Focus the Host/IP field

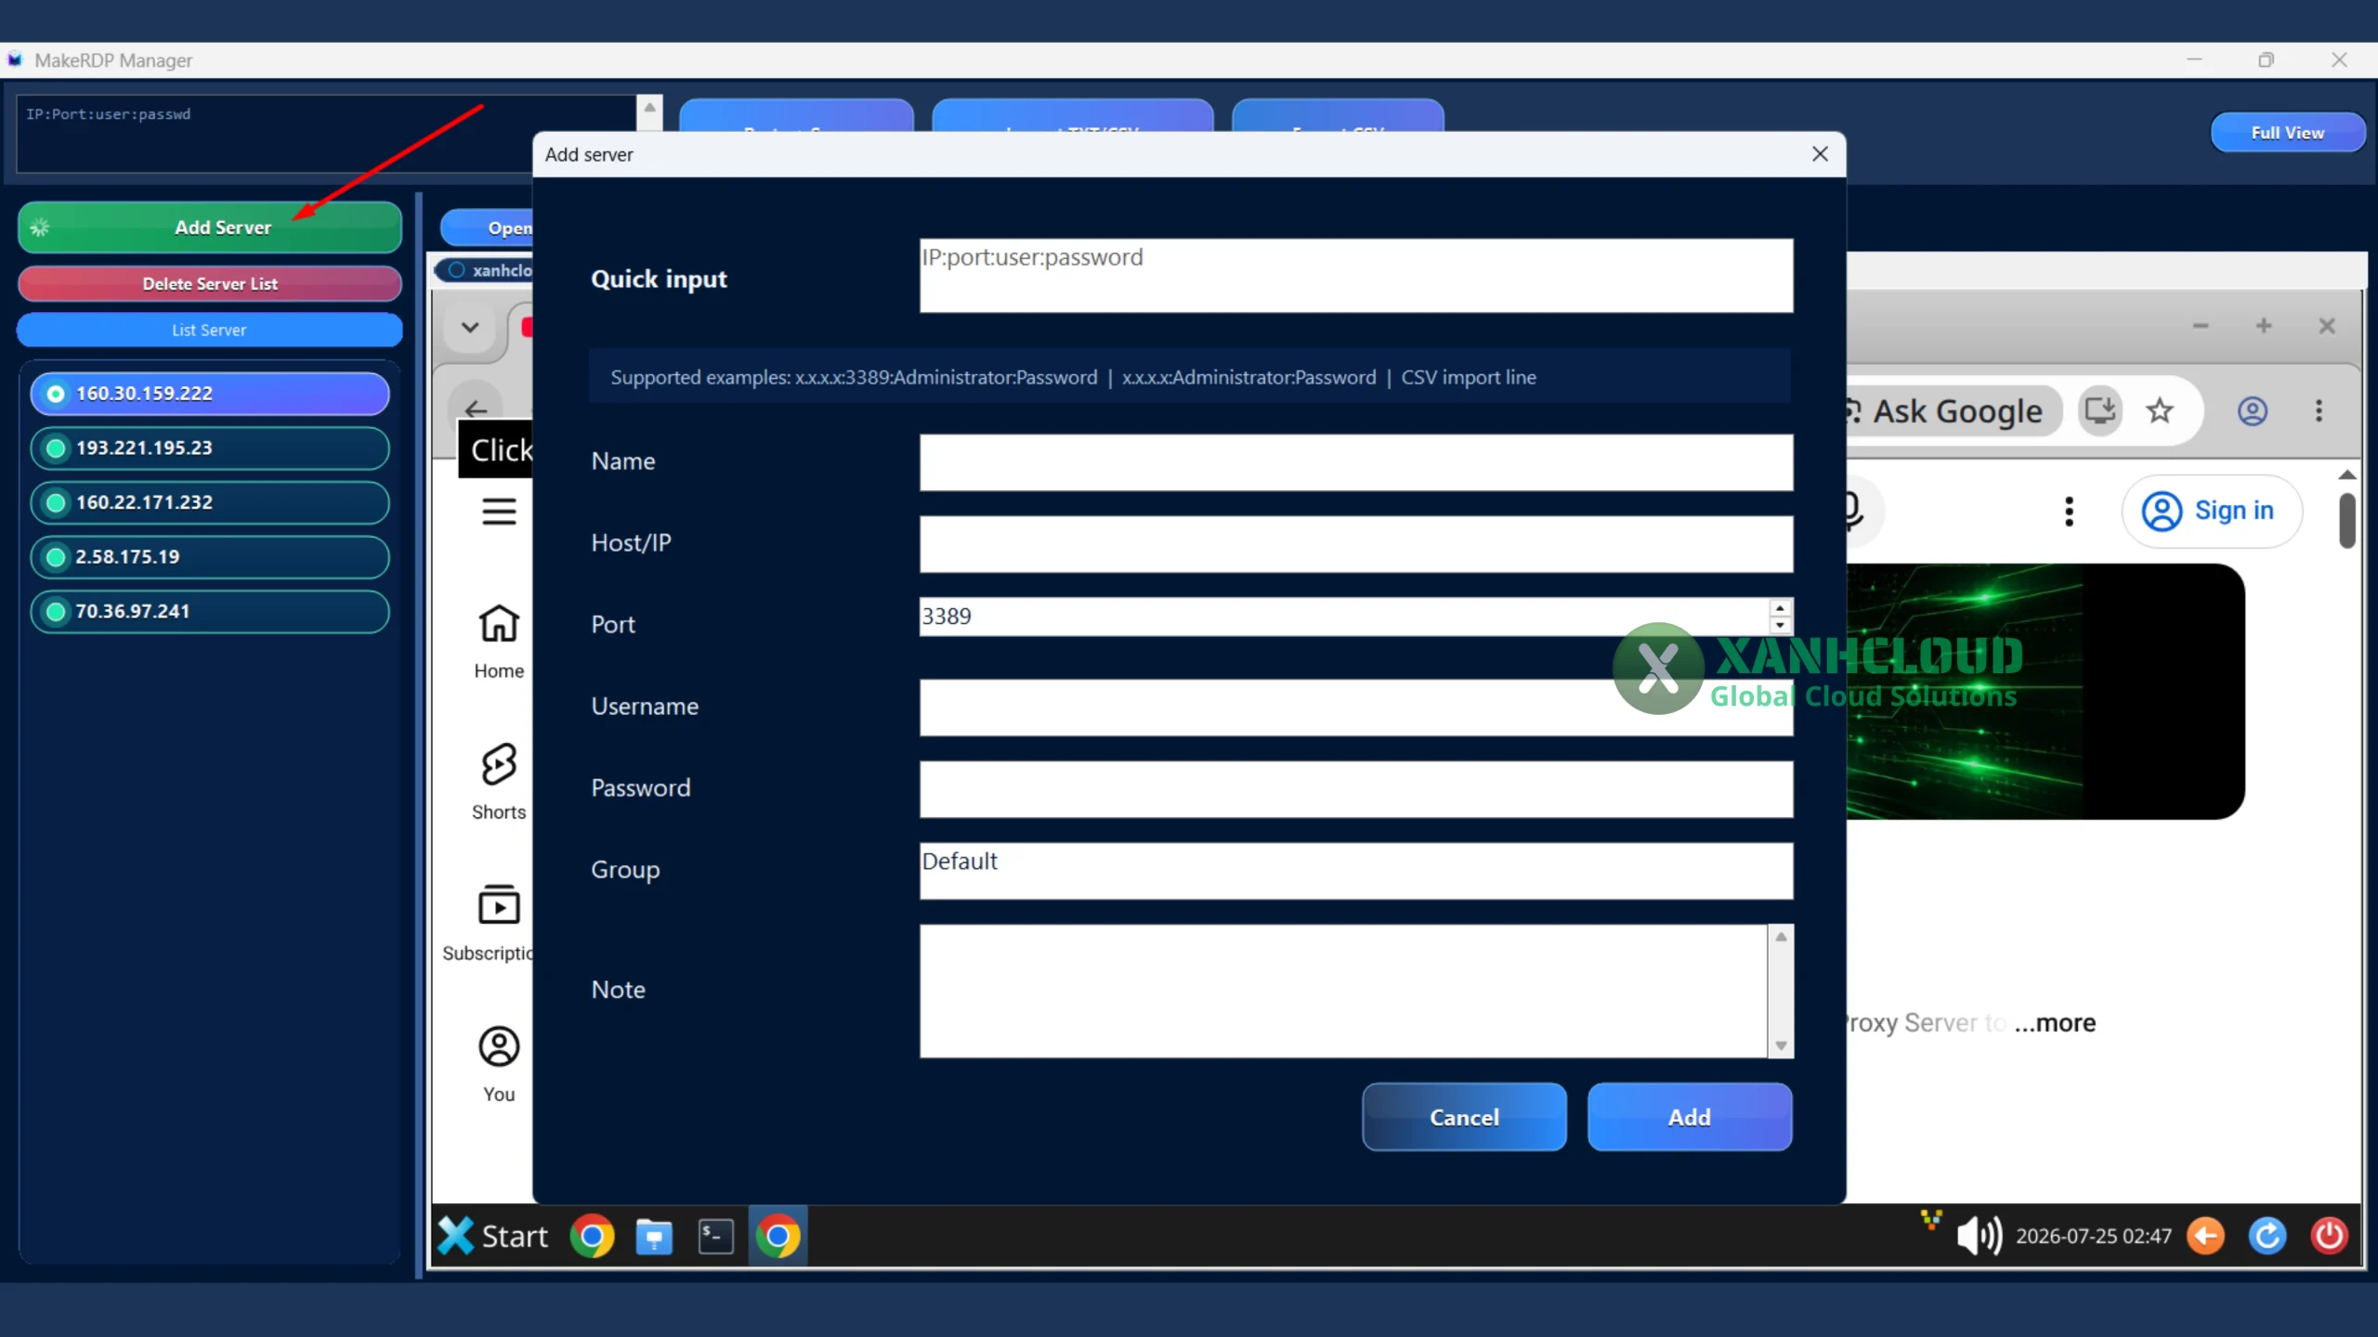pyautogui.click(x=1356, y=544)
